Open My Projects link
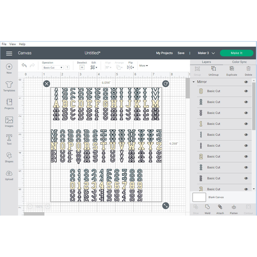This screenshot has height=257, width=257. coord(164,53)
